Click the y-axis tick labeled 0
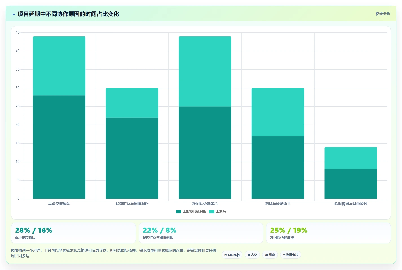Image resolution: width=402 pixels, height=270 pixels. [x=19, y=199]
